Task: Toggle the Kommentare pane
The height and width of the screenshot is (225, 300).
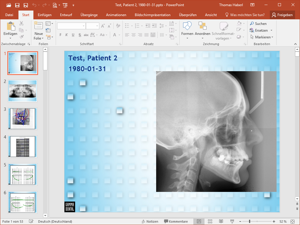Action: coord(176,221)
